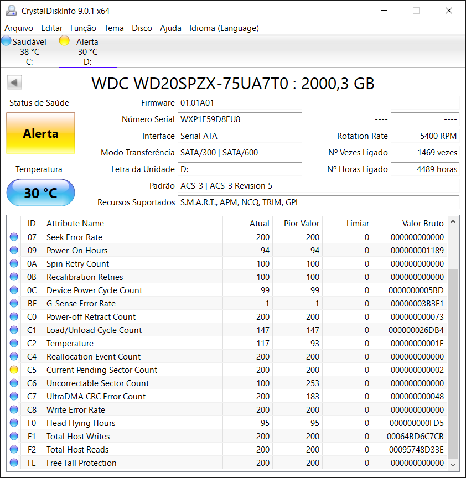The width and height of the screenshot is (466, 478).
Task: Click the attribute list scrollbar thumb
Action: point(453,364)
